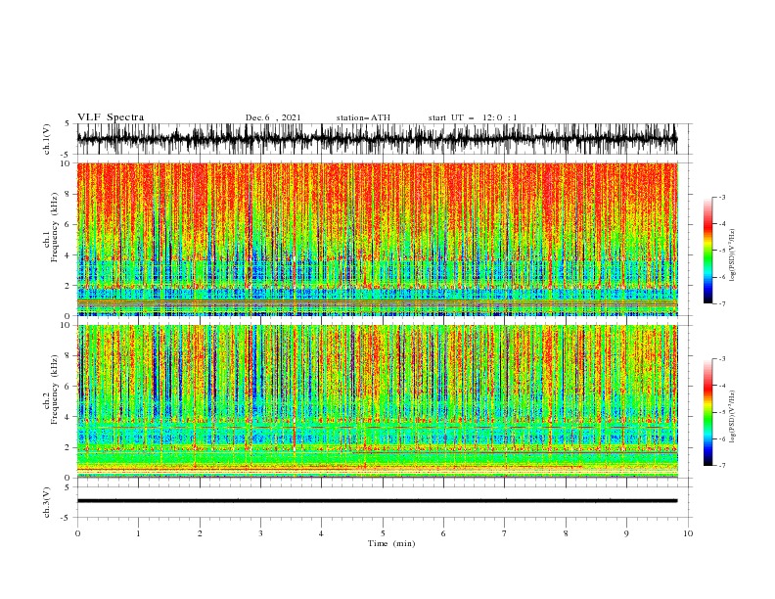Click time-axis tick label '0'
The height and width of the screenshot is (599, 775).
click(77, 533)
